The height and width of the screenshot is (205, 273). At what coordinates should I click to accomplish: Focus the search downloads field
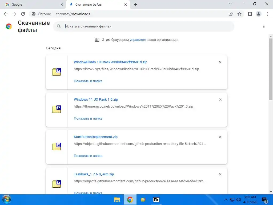[x=144, y=26]
